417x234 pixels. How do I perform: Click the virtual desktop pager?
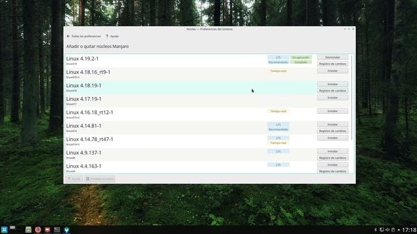tap(16, 229)
